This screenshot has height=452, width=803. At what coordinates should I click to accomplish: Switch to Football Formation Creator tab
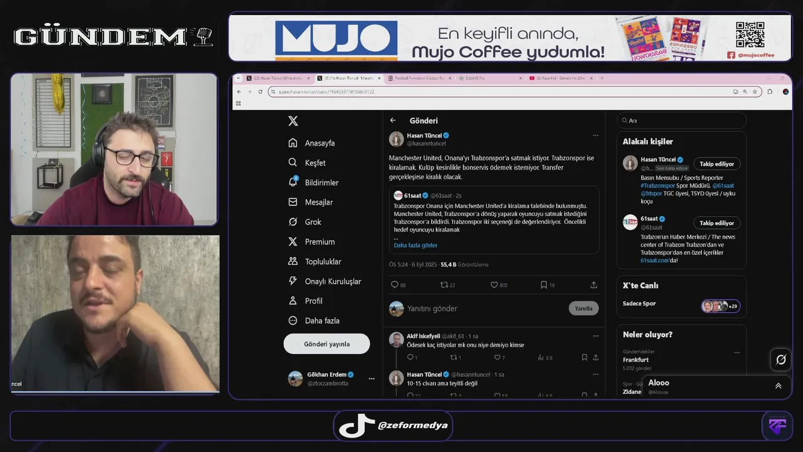(419, 78)
